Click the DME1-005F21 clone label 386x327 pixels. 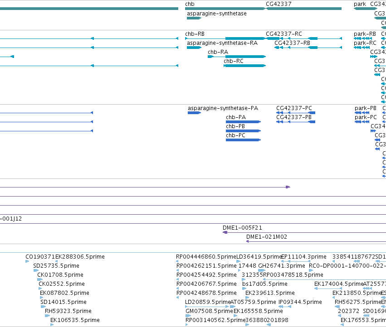(x=242, y=228)
